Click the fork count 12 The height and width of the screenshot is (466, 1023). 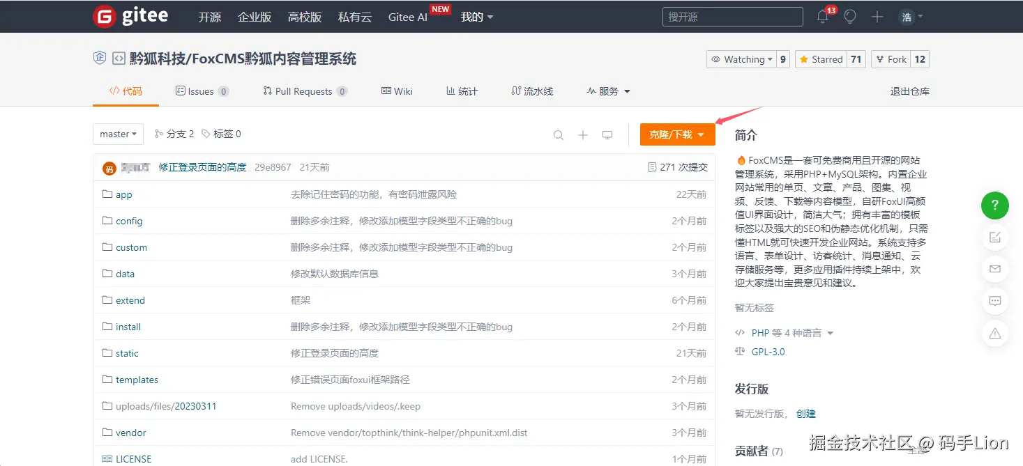click(920, 59)
